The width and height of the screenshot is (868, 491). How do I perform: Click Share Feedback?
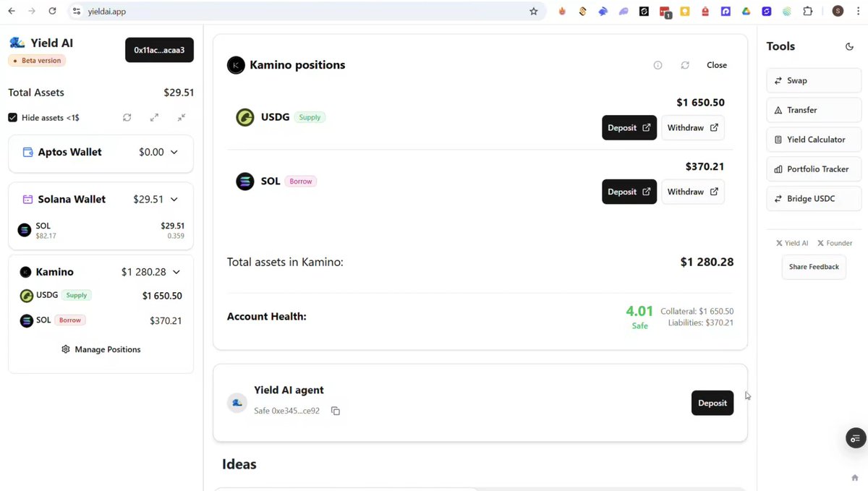tap(814, 267)
